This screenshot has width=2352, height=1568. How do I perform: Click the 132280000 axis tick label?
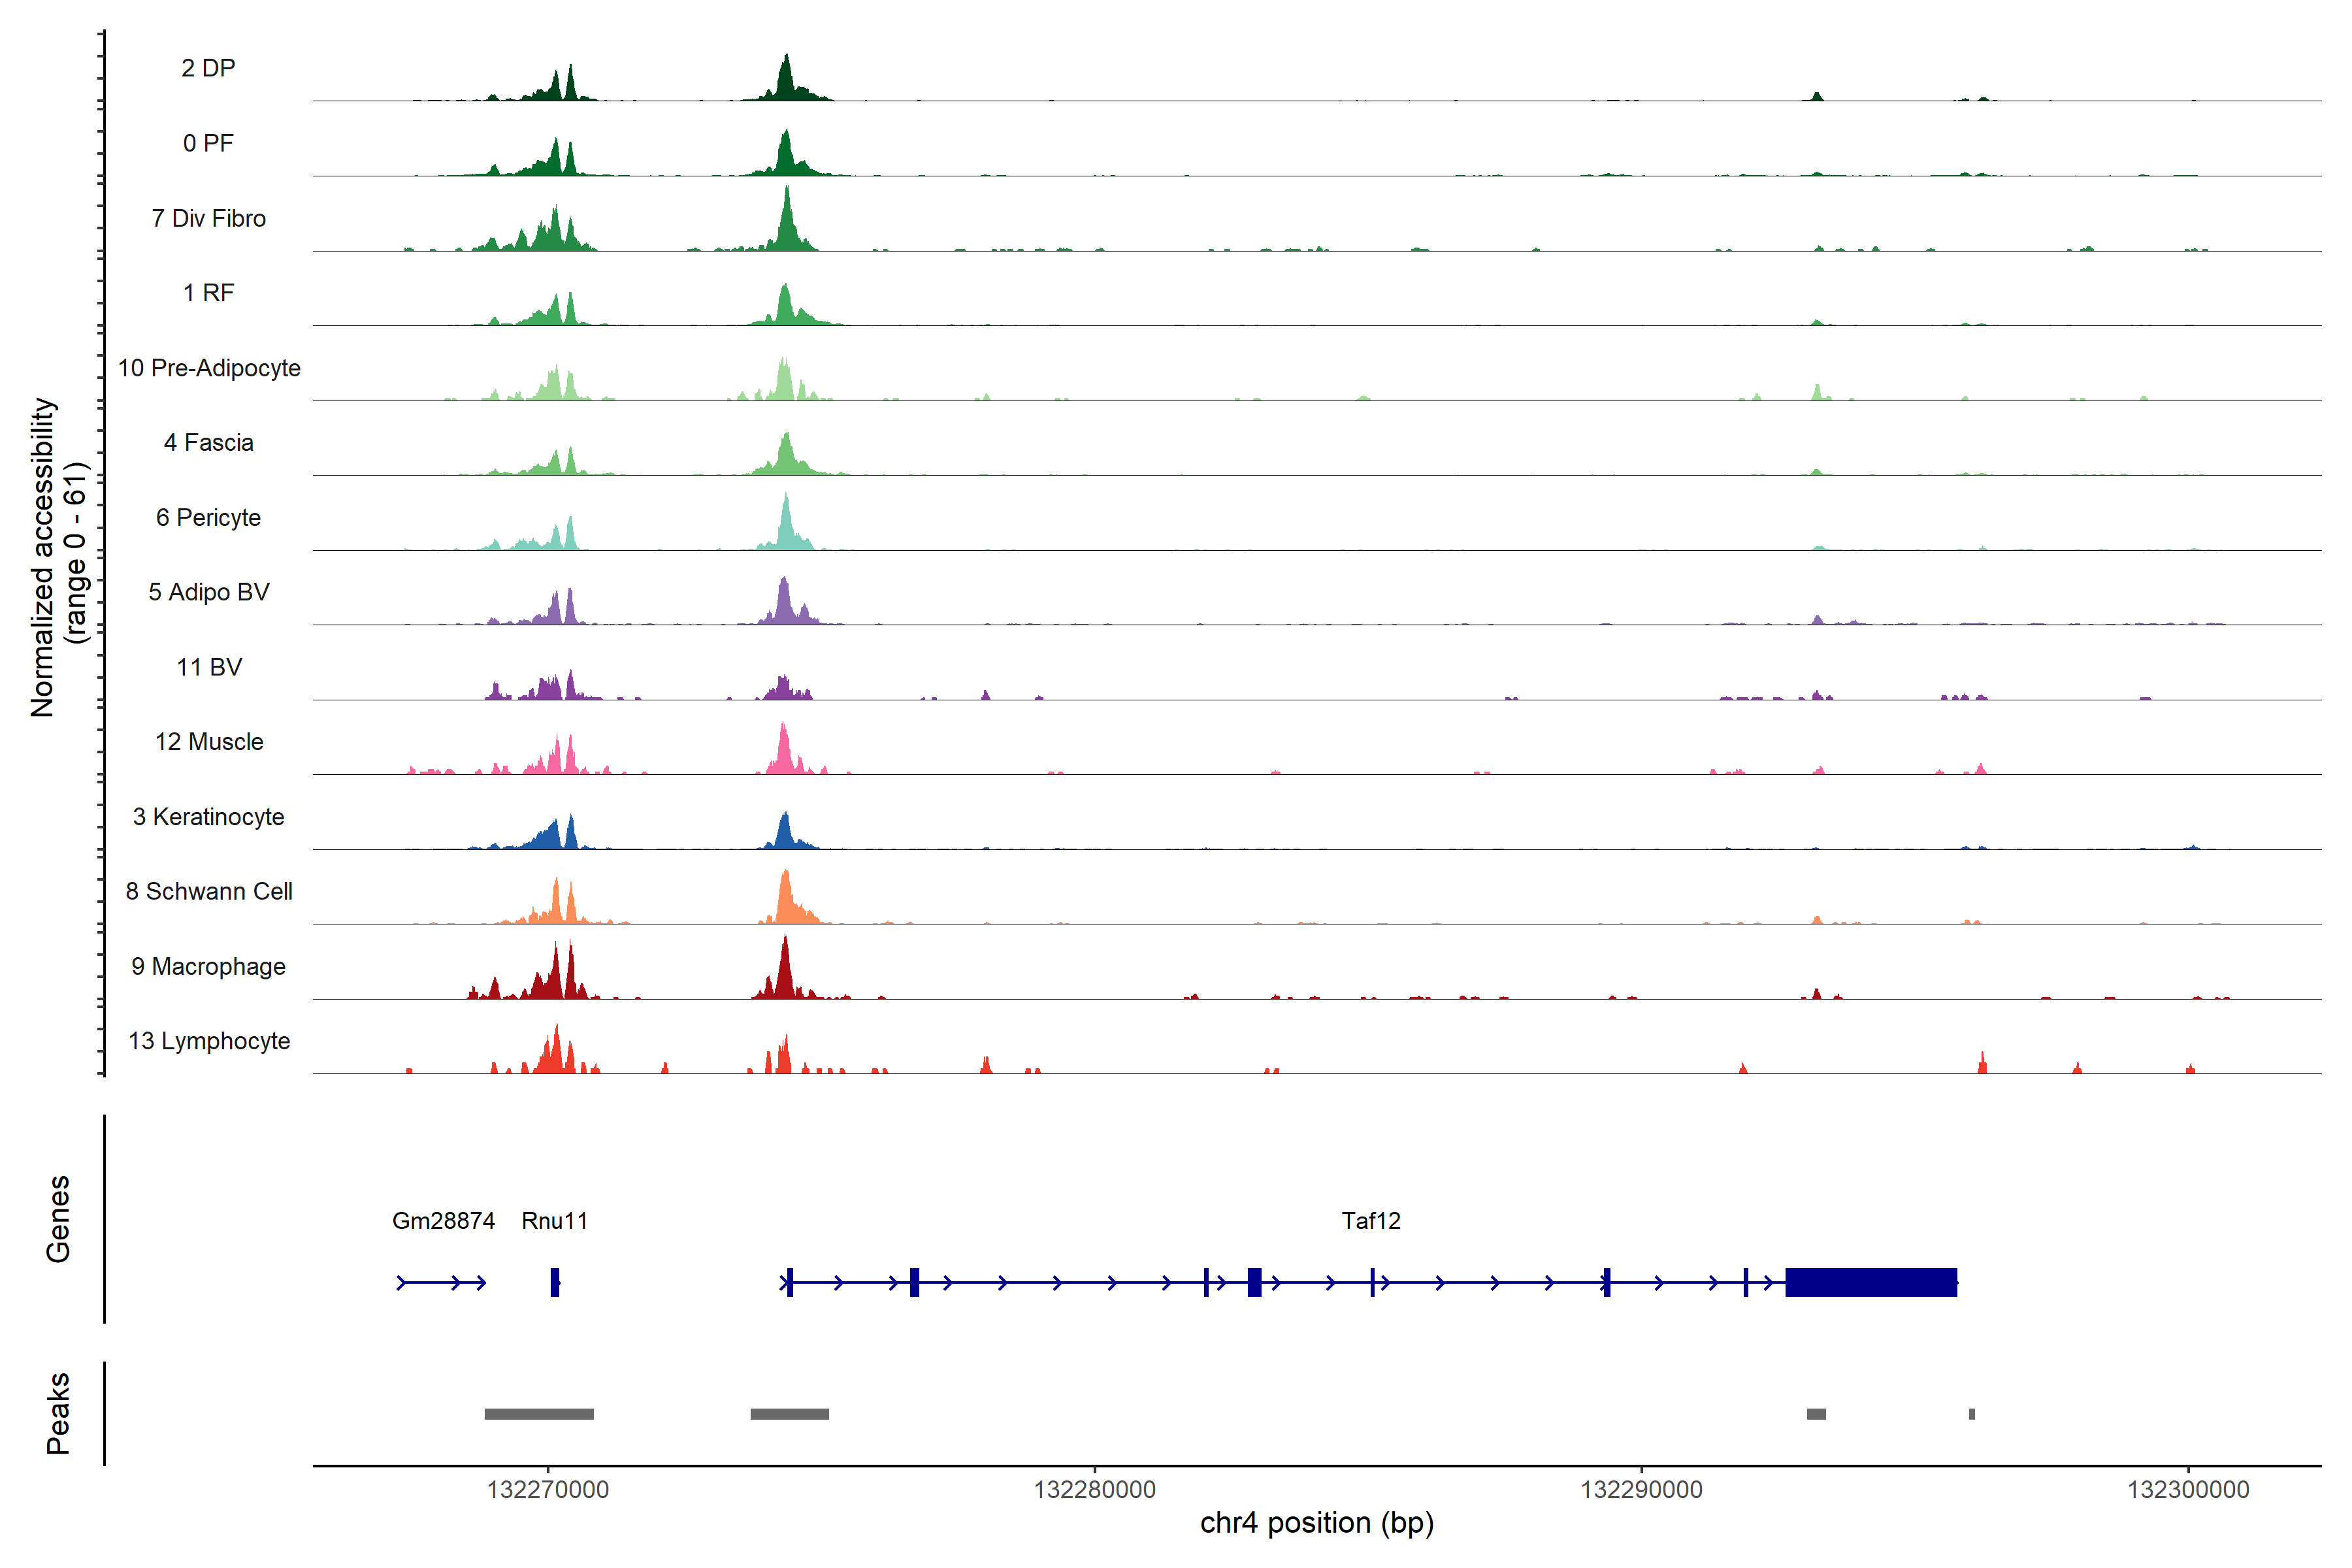pos(1094,1490)
